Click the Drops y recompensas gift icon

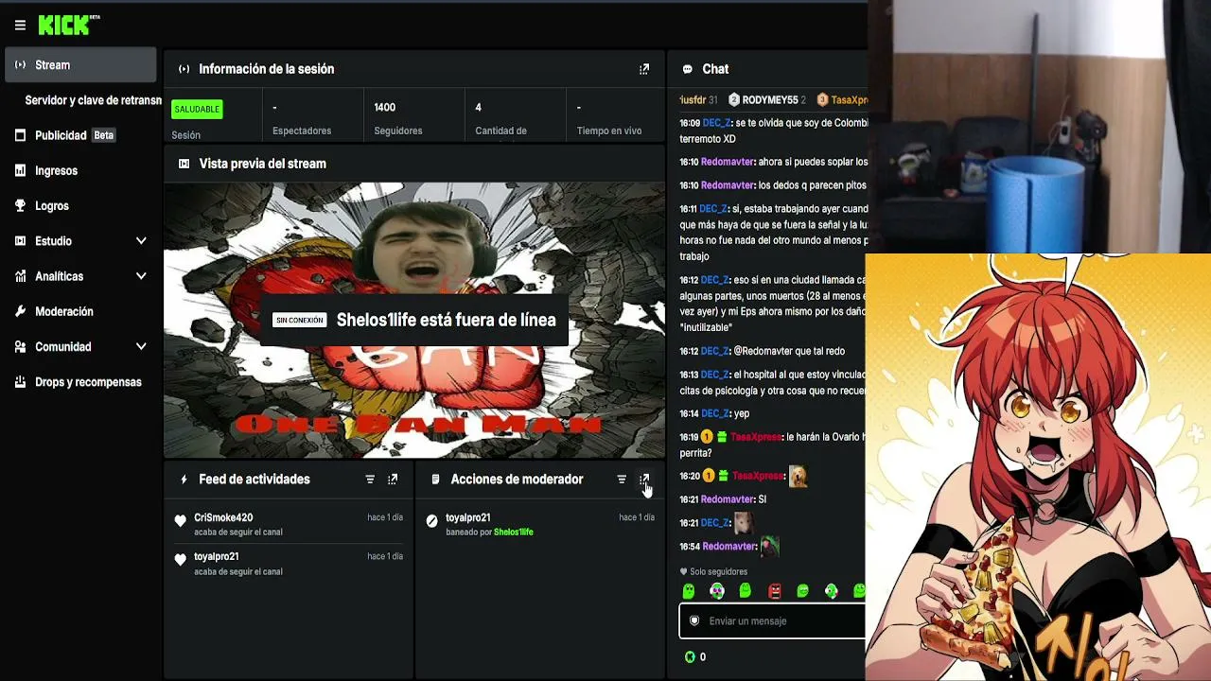pos(20,382)
